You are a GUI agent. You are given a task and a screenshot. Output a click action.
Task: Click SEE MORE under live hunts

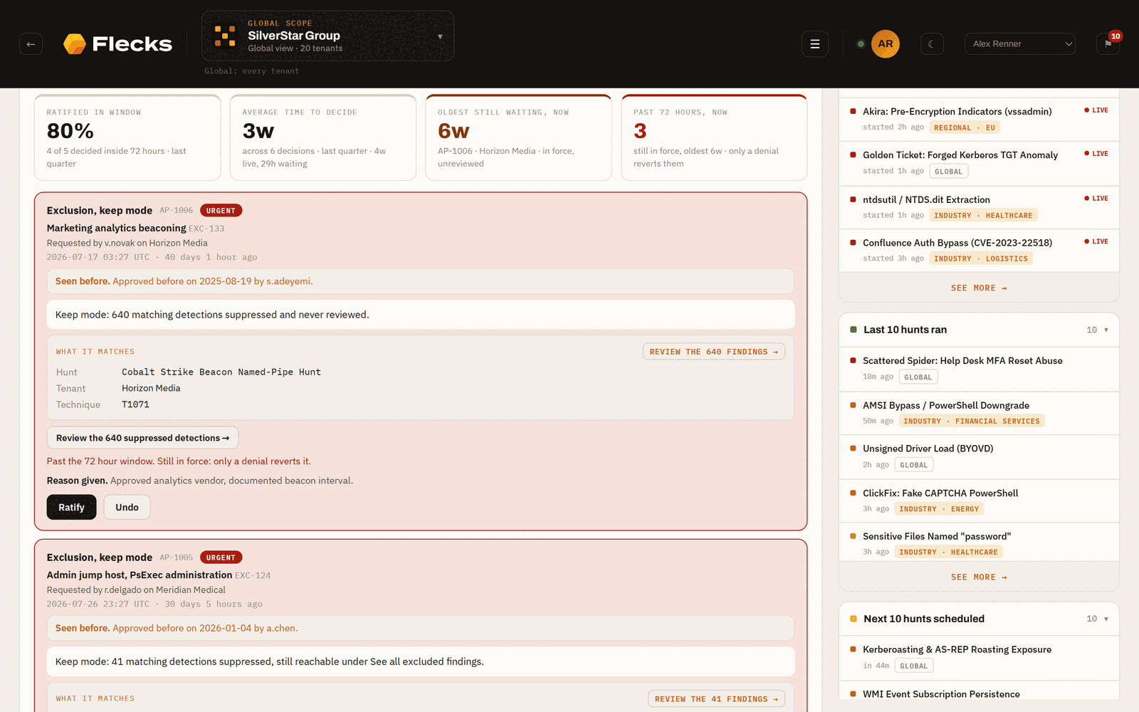pyautogui.click(x=979, y=288)
